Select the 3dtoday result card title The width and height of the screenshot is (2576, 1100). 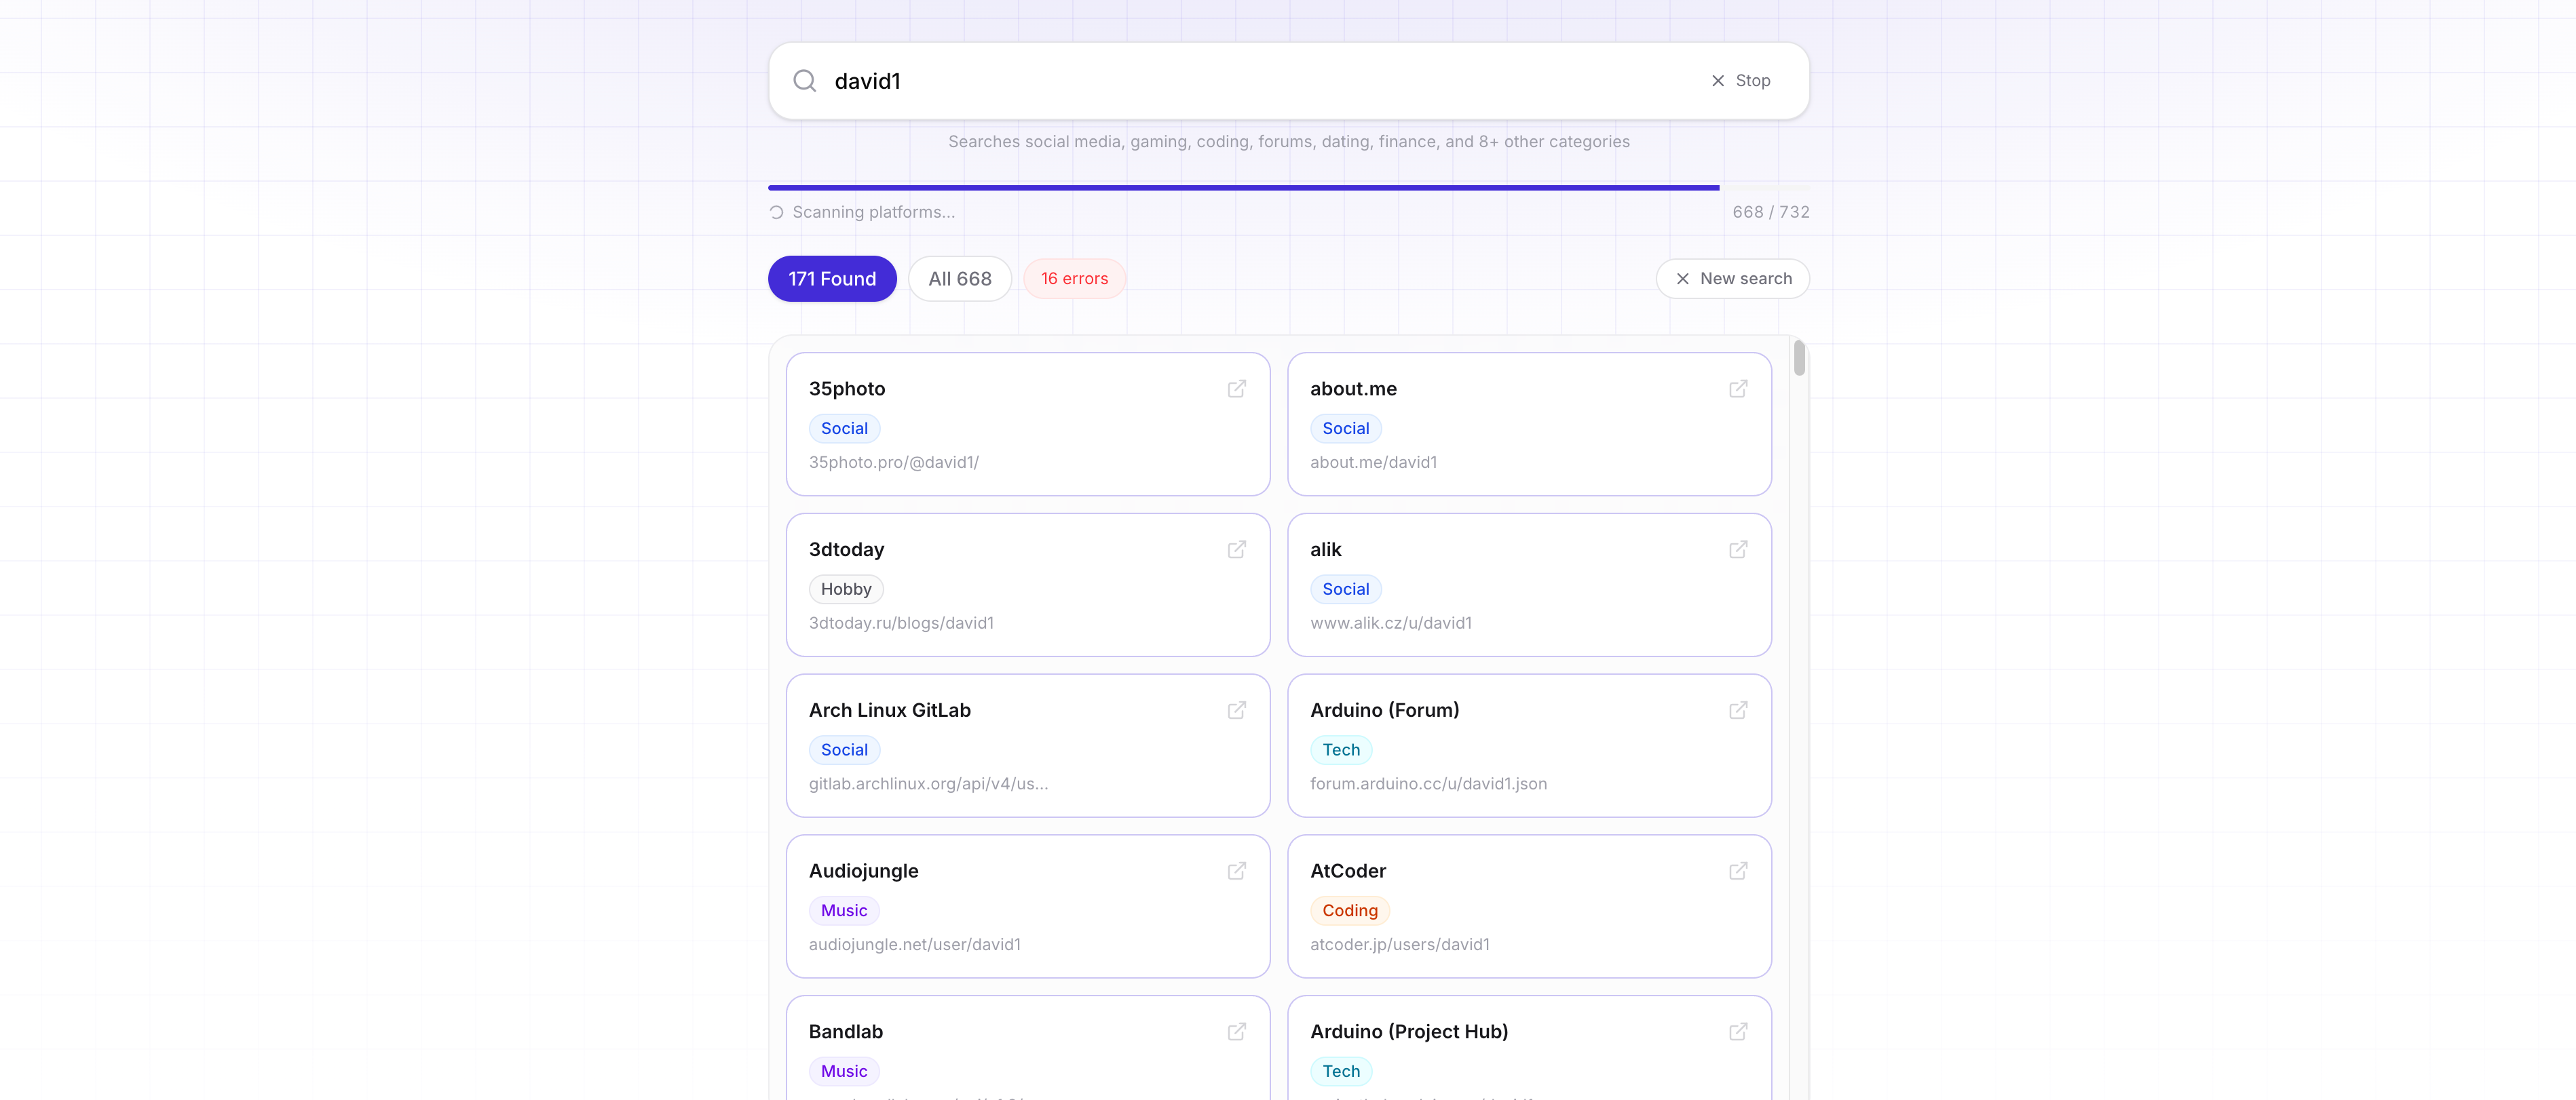(x=846, y=551)
